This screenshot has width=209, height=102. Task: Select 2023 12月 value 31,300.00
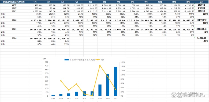click(188, 29)
